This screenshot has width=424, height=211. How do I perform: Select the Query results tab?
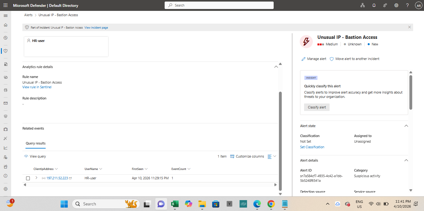[x=35, y=144]
